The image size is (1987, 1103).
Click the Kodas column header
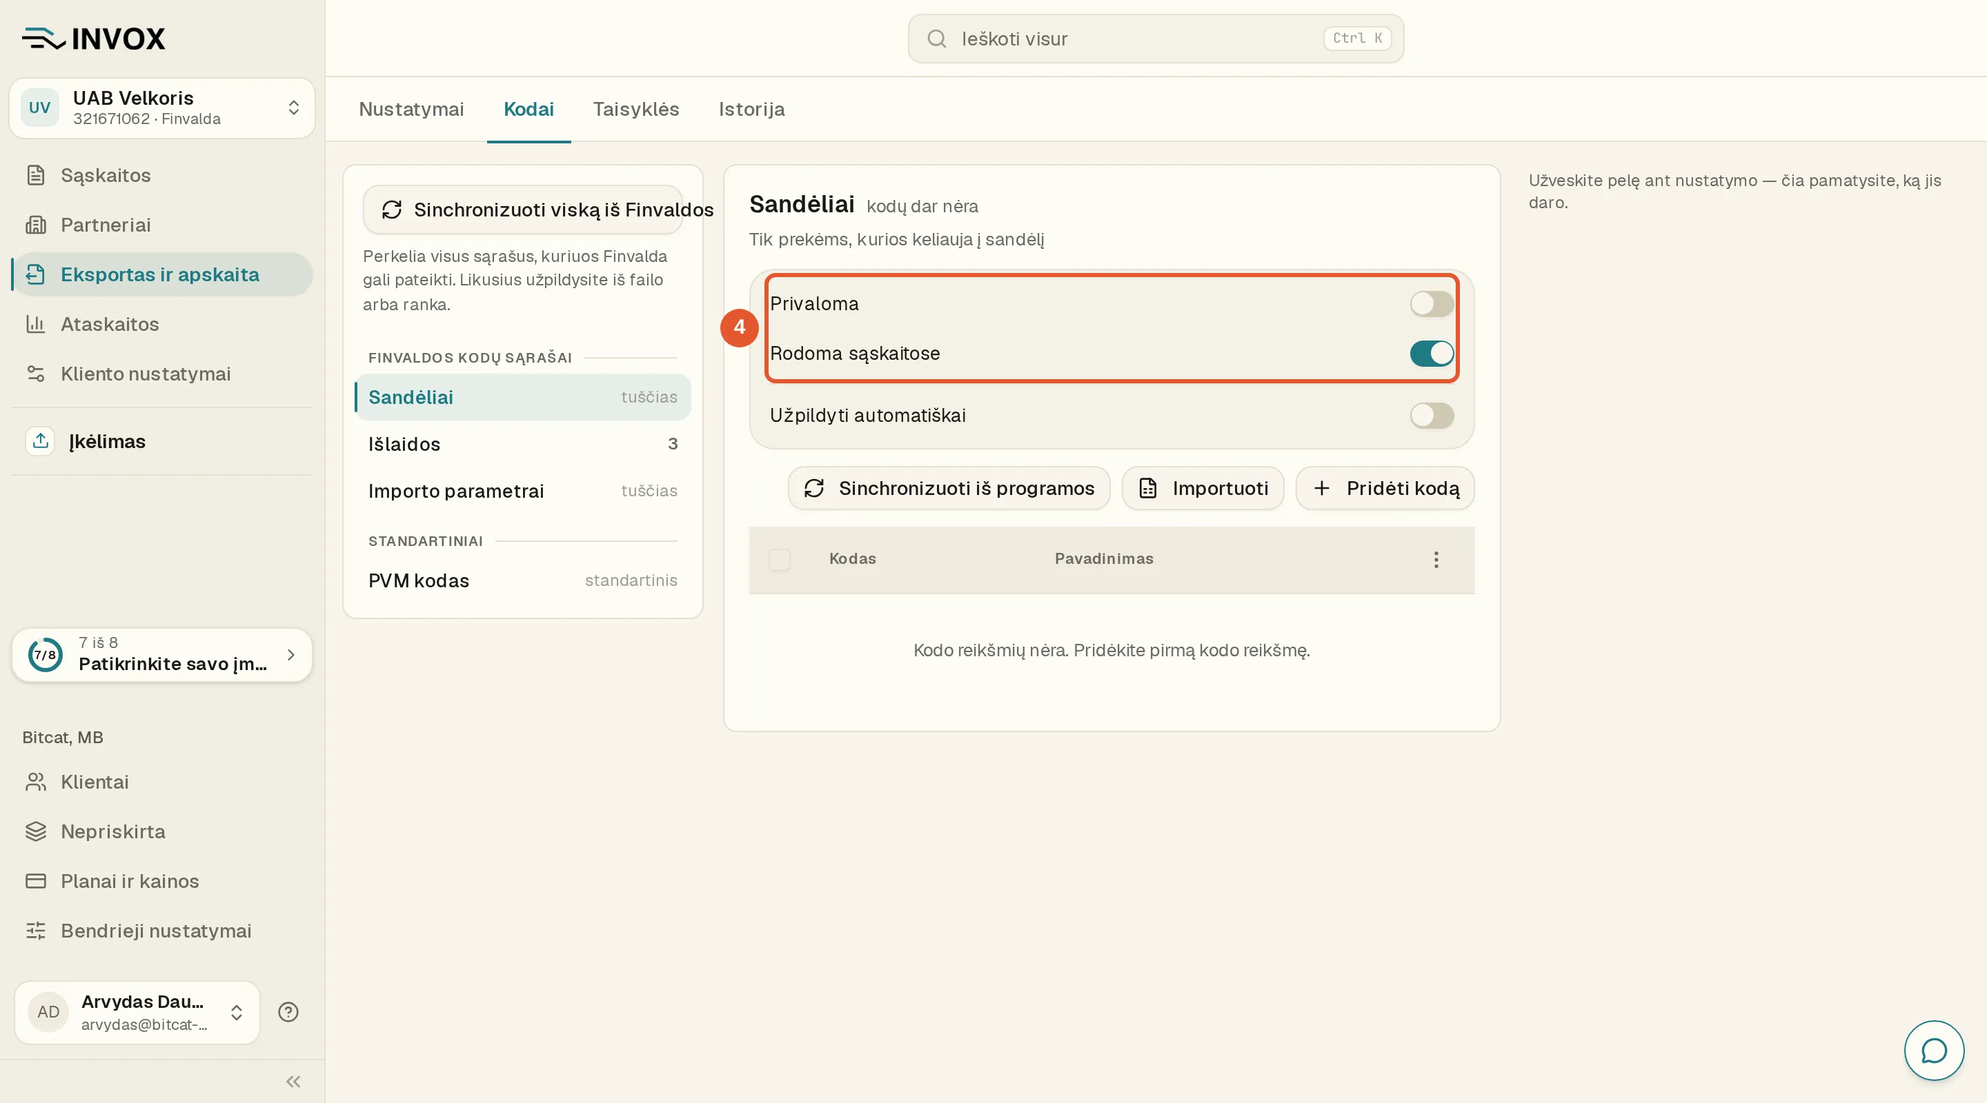tap(852, 559)
